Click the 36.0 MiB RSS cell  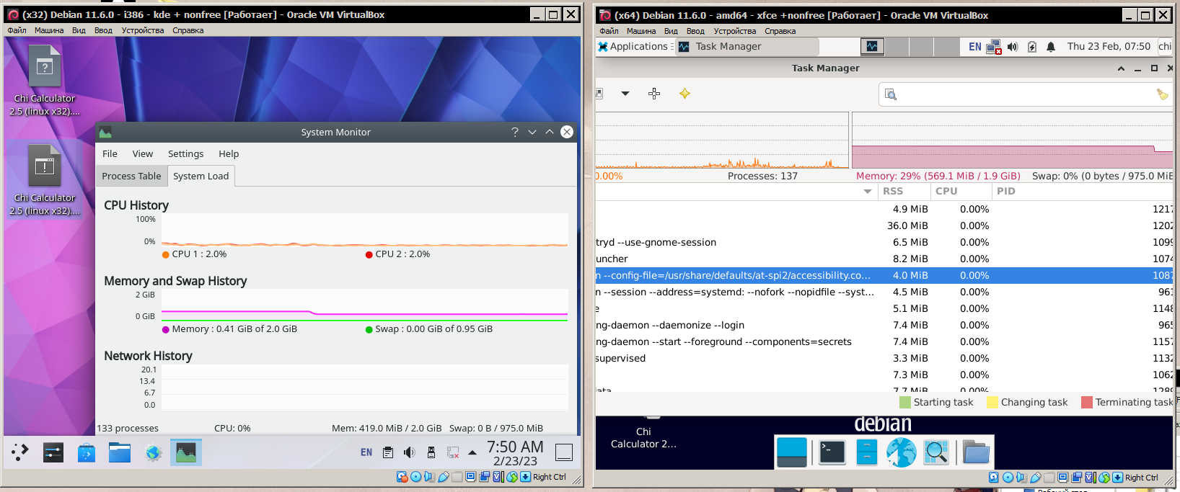point(907,225)
